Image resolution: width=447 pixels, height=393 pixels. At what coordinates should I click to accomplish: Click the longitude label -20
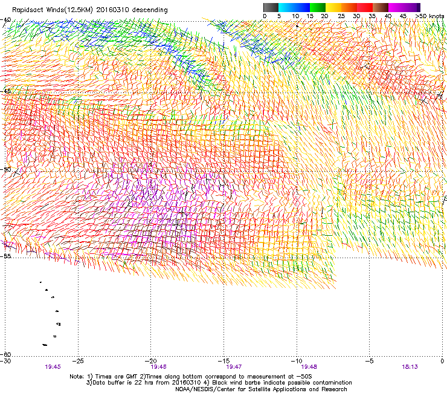coord(151,361)
